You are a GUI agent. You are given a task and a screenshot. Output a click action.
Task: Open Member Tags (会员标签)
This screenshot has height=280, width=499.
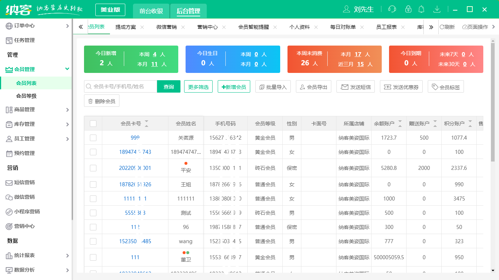tap(446, 87)
